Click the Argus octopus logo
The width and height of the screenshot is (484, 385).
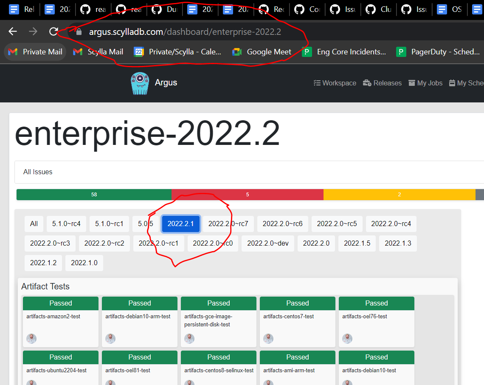point(141,82)
